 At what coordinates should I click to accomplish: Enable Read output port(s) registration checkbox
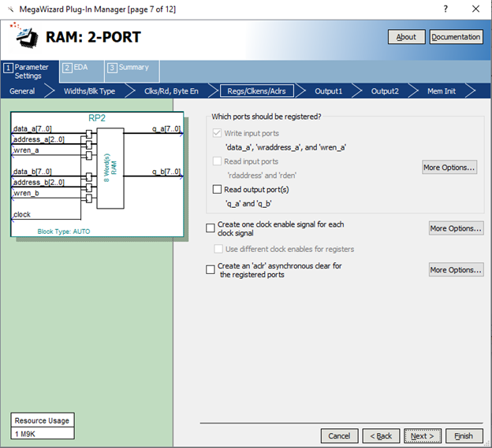click(x=218, y=190)
